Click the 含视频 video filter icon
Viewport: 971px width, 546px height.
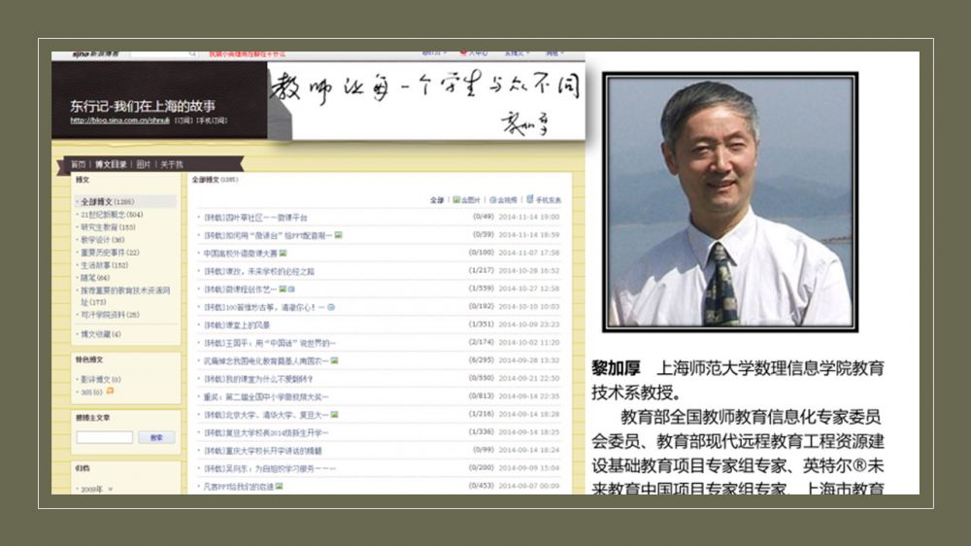(x=493, y=200)
